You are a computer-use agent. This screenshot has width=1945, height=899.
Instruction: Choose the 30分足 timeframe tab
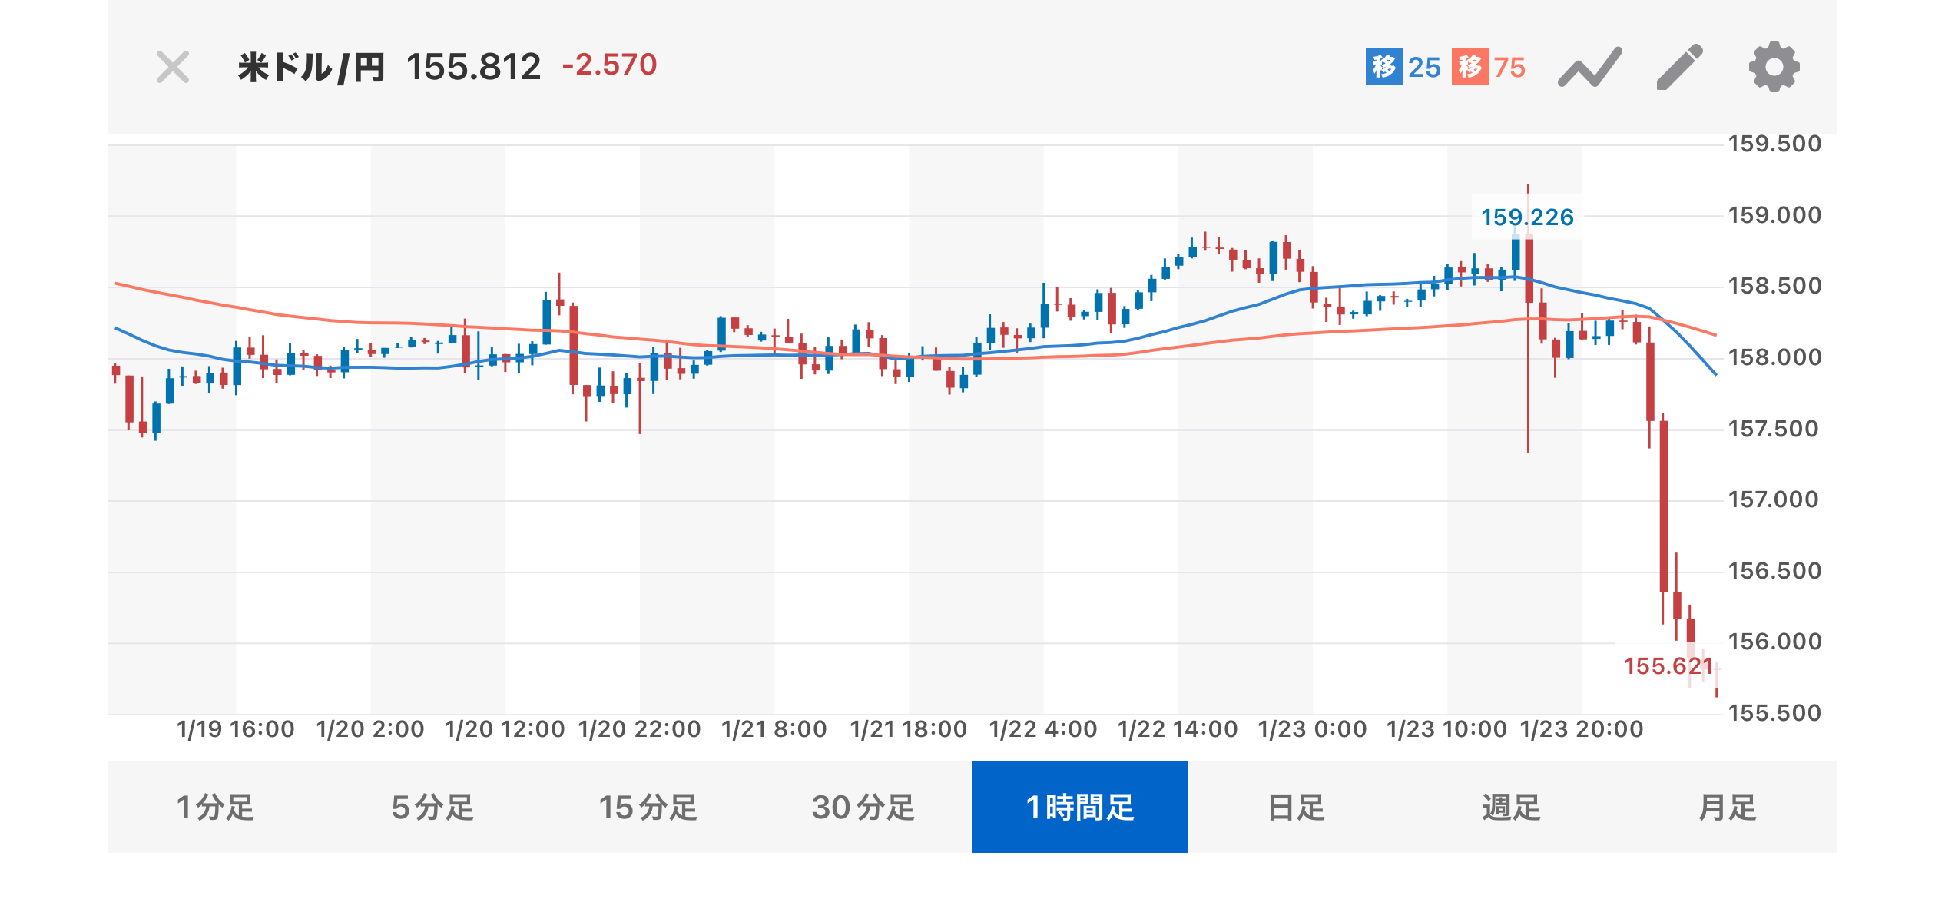[x=863, y=808]
